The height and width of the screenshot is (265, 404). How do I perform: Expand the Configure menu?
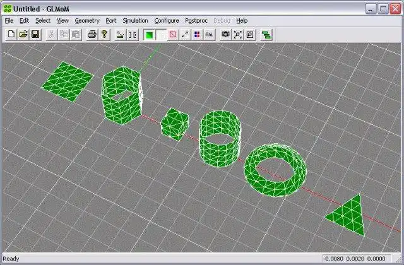167,21
